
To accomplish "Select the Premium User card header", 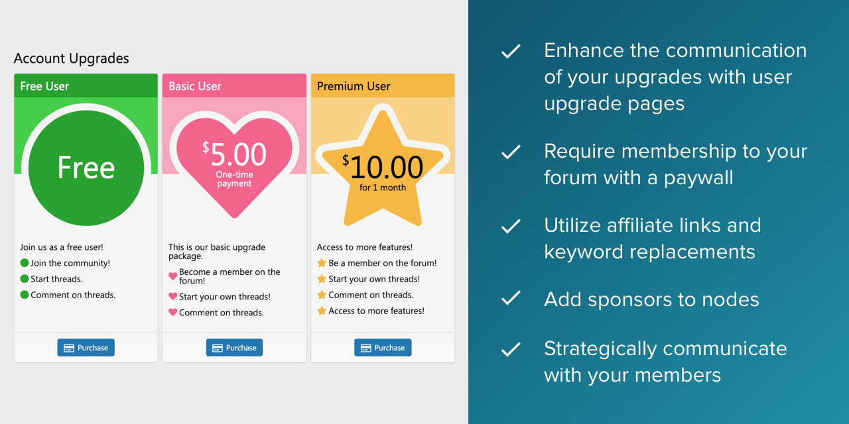I will tap(383, 86).
